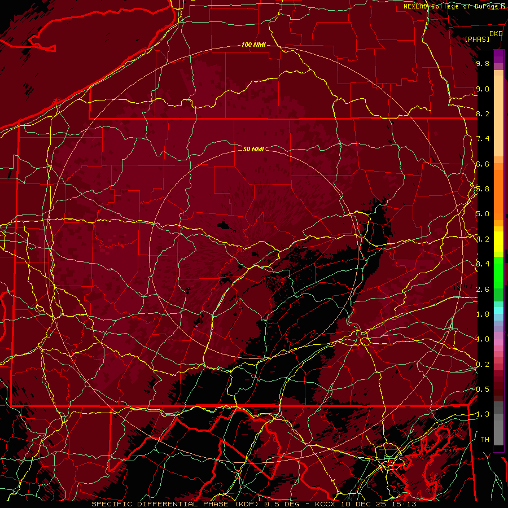The width and height of the screenshot is (508, 508).
Task: Click the 7.4 value on the color scale
Action: (483, 139)
